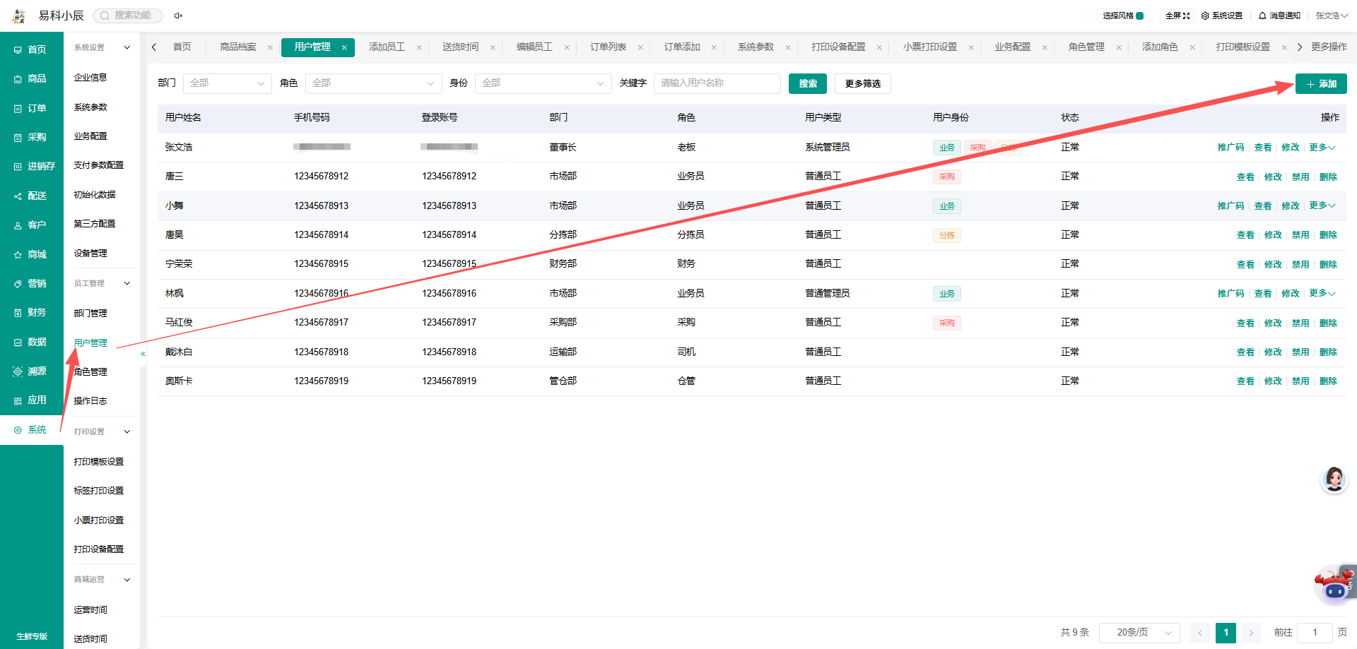The height and width of the screenshot is (649, 1357).
Task: Collapse the submenu with double-arrow handle
Action: (x=143, y=354)
